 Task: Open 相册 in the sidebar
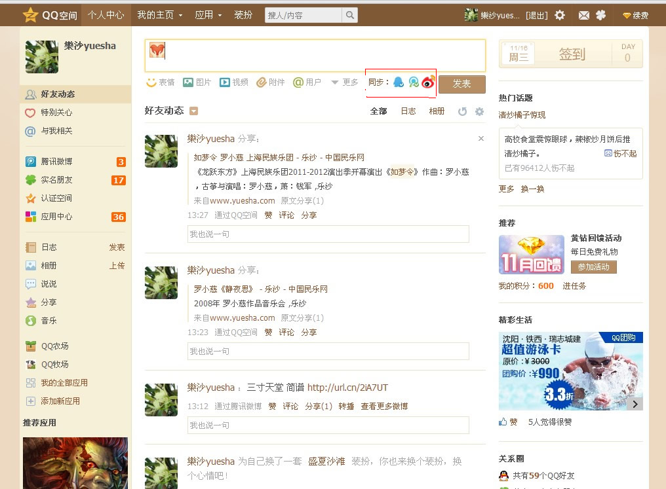coord(49,266)
